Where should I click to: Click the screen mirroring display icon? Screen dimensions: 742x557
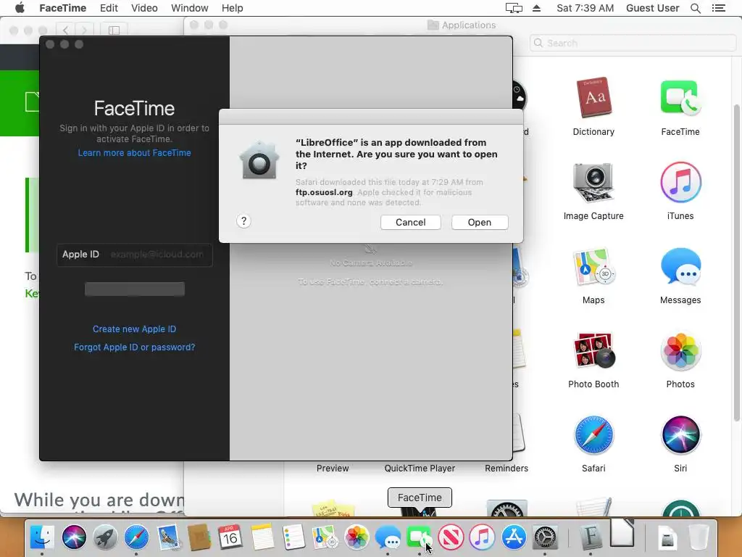click(x=514, y=8)
